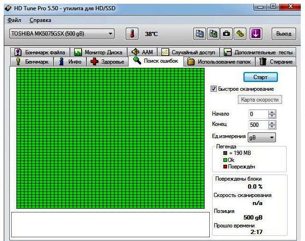Open the Файл menu
This screenshot has height=241, width=305.
[x=14, y=20]
